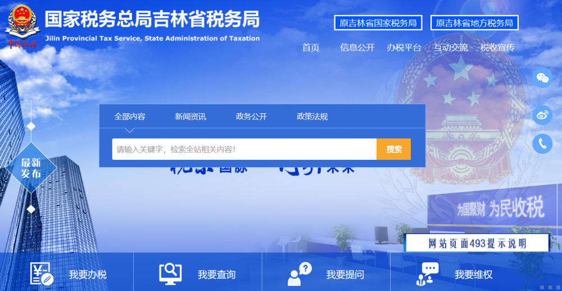This screenshot has width=562, height=291.
Task: Click the 我要提问 question person icon
Action: (x=299, y=274)
